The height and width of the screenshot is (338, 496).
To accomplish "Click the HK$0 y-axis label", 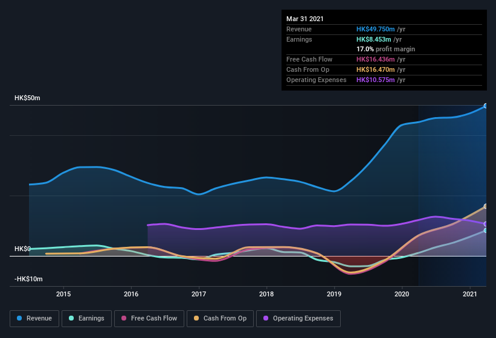I will pos(22,249).
